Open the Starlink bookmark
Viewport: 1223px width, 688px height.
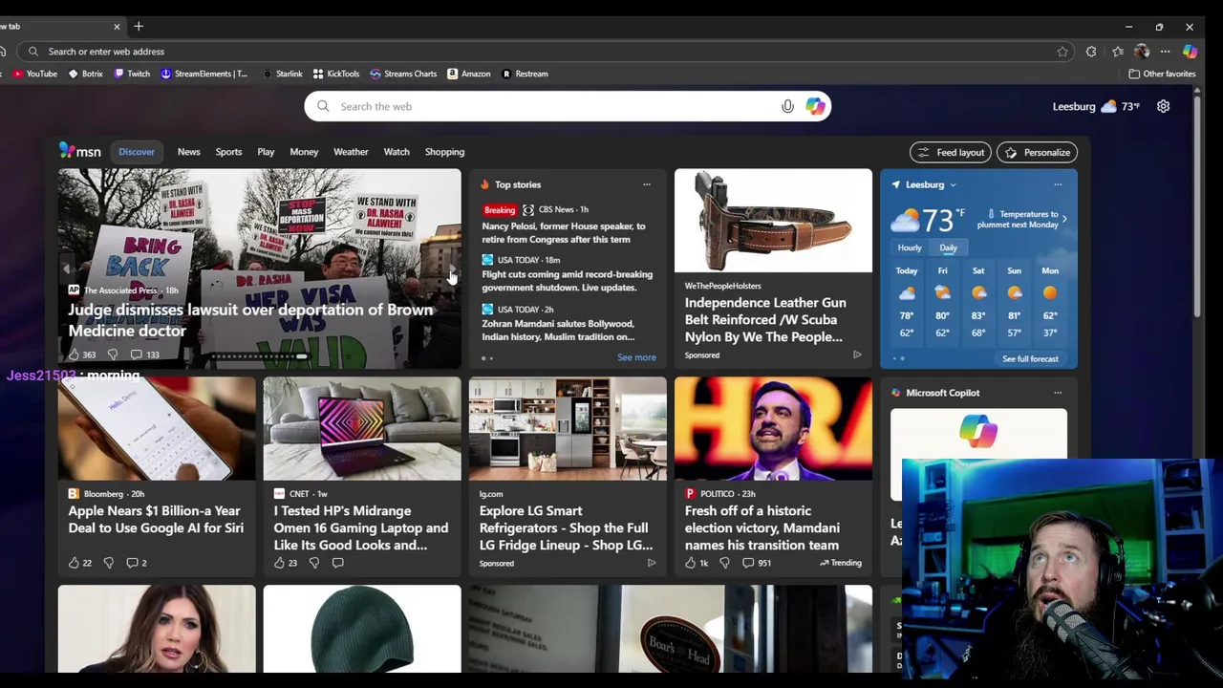283,74
